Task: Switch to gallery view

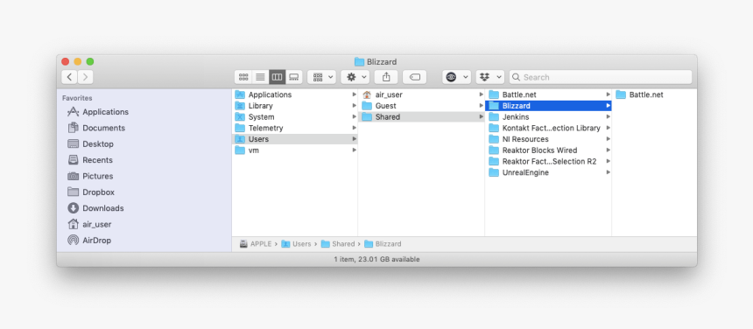Action: tap(294, 77)
